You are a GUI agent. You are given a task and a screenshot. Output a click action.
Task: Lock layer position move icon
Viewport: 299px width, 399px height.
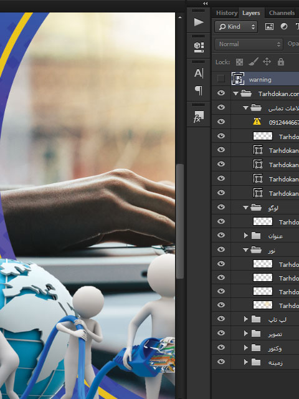pyautogui.click(x=267, y=62)
